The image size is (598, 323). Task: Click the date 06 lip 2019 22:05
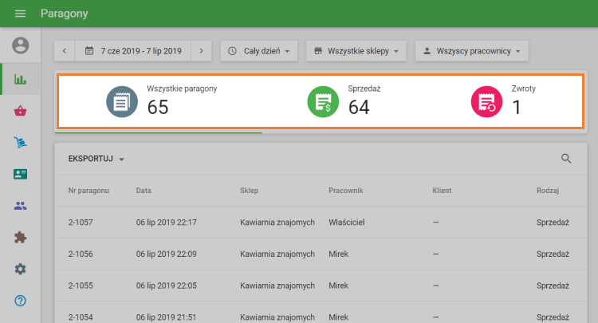pos(167,286)
